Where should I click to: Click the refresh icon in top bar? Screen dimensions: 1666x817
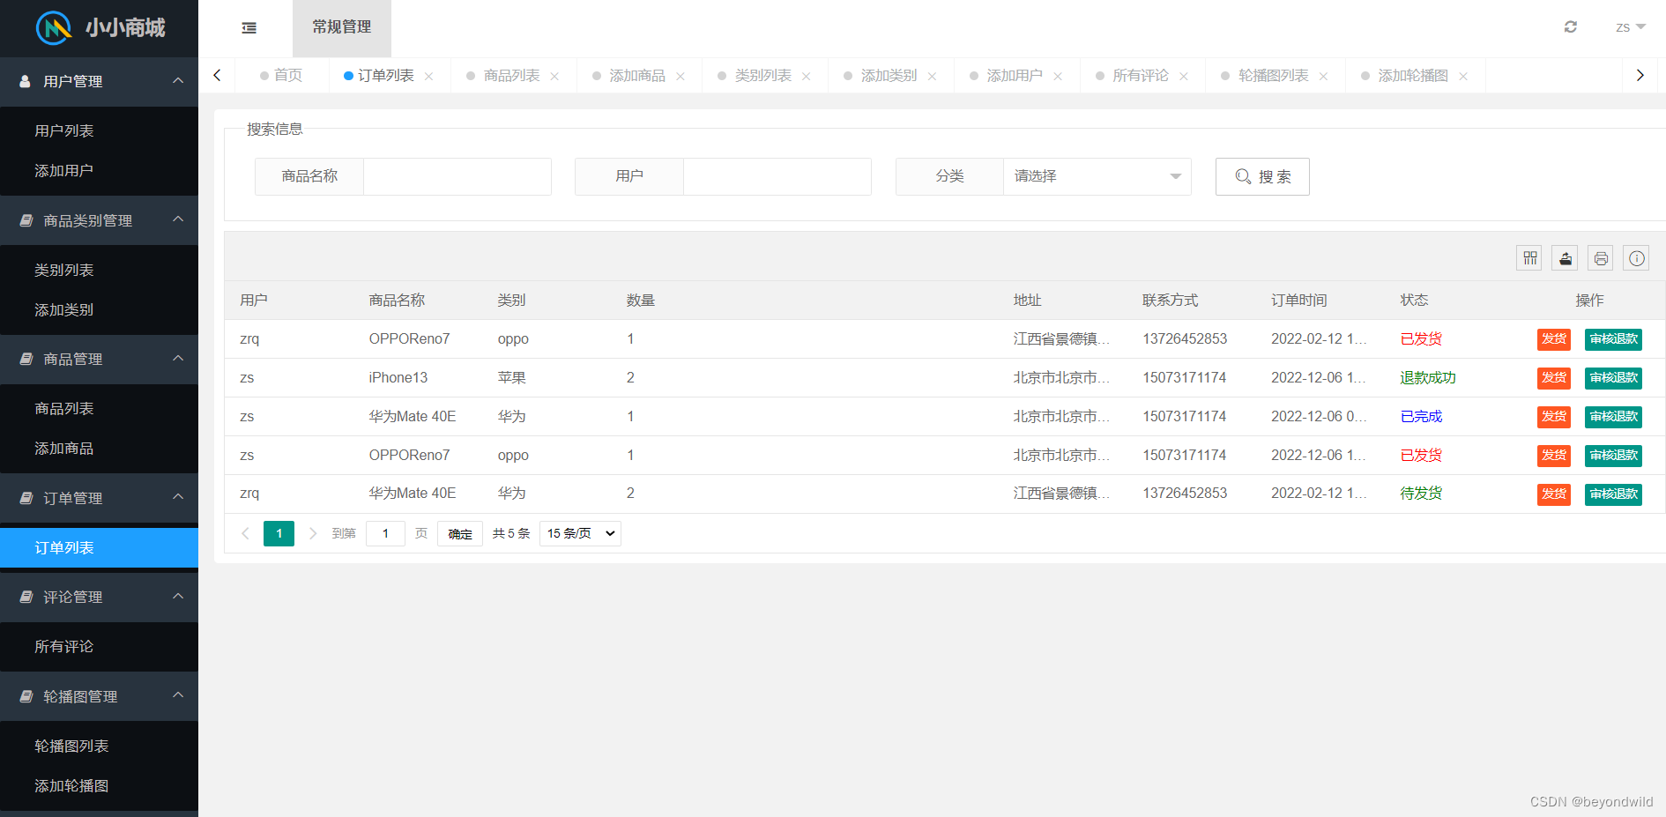click(1570, 27)
